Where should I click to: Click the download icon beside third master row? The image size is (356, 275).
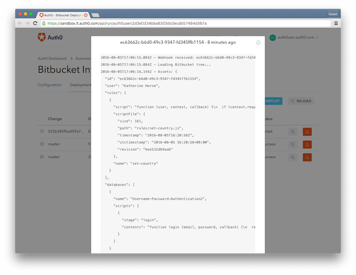42,157
